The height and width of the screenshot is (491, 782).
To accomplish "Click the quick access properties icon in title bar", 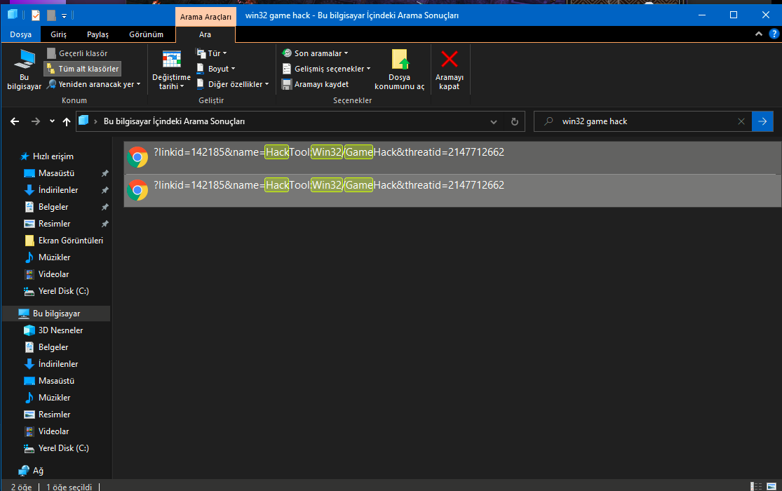I will 35,15.
